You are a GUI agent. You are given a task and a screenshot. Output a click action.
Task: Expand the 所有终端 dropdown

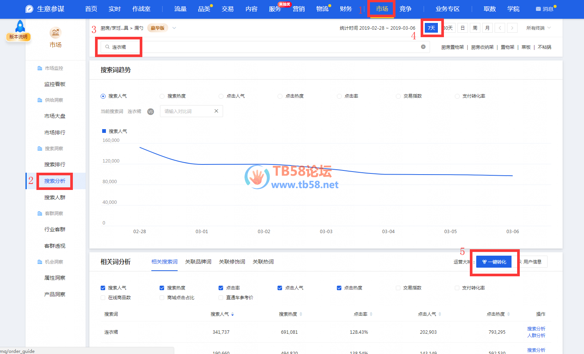(x=539, y=28)
